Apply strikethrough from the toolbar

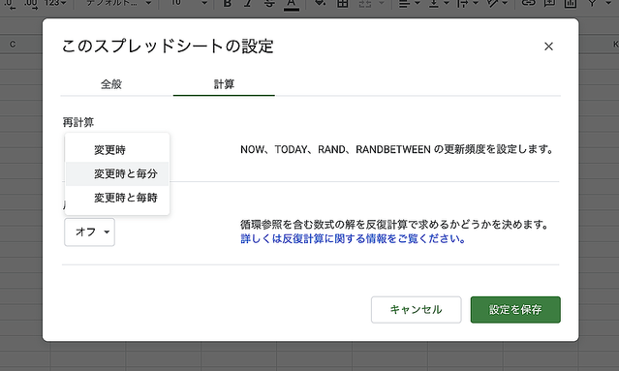[269, 3]
